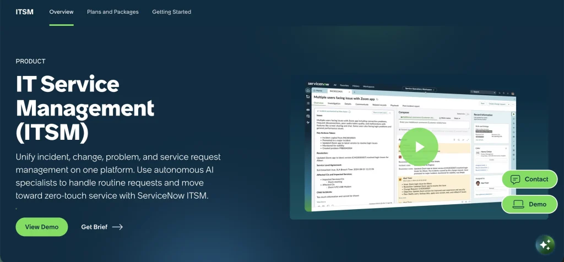Click the Service Operations Workspace pill
Viewport: 564px width, 262px height.
pyautogui.click(x=419, y=89)
